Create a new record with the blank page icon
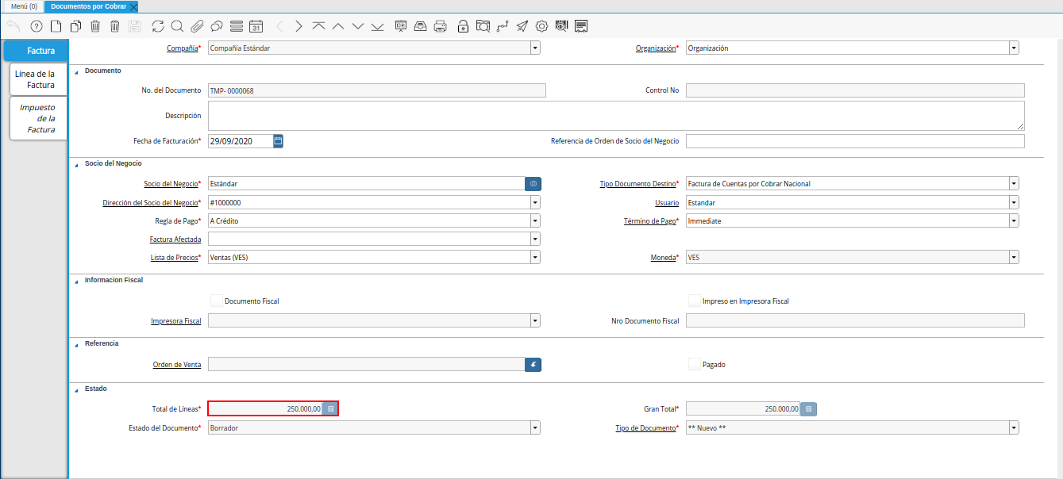Viewport: 1063px width, 479px height. pyautogui.click(x=56, y=26)
